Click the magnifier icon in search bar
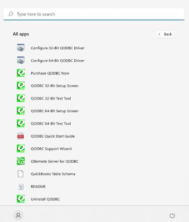This screenshot has height=222, width=189. pos(11,14)
